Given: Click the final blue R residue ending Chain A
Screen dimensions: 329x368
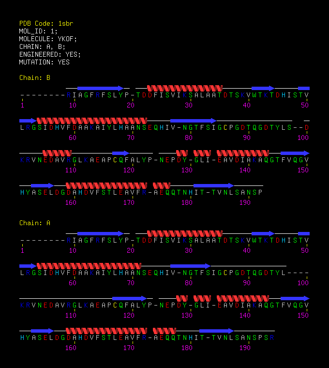Looking at the screenshot, I should 272,337.
